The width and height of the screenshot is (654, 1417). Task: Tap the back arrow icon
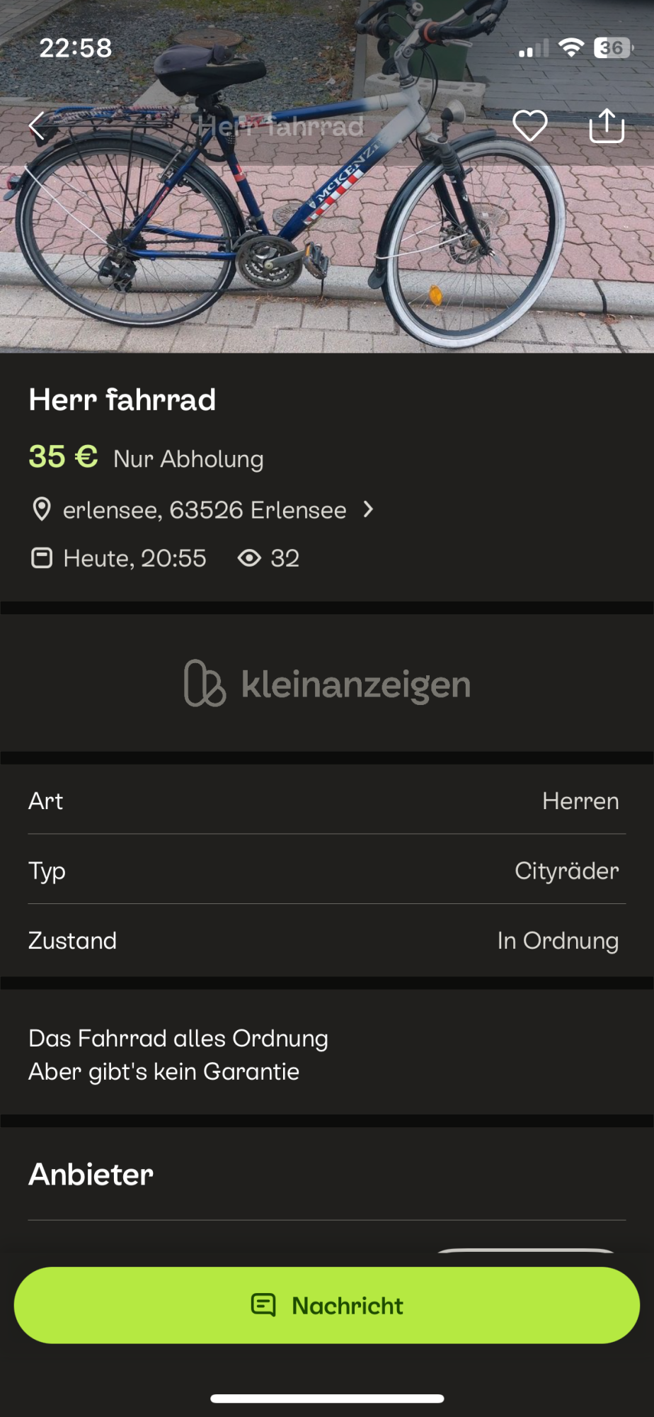click(x=37, y=127)
